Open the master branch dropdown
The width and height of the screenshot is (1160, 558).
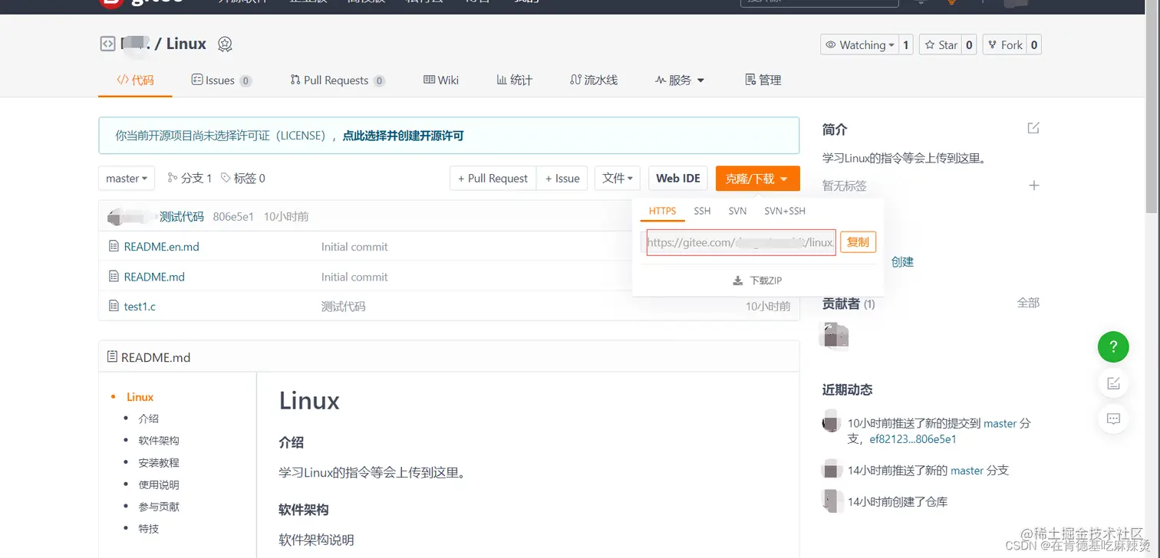(x=127, y=178)
